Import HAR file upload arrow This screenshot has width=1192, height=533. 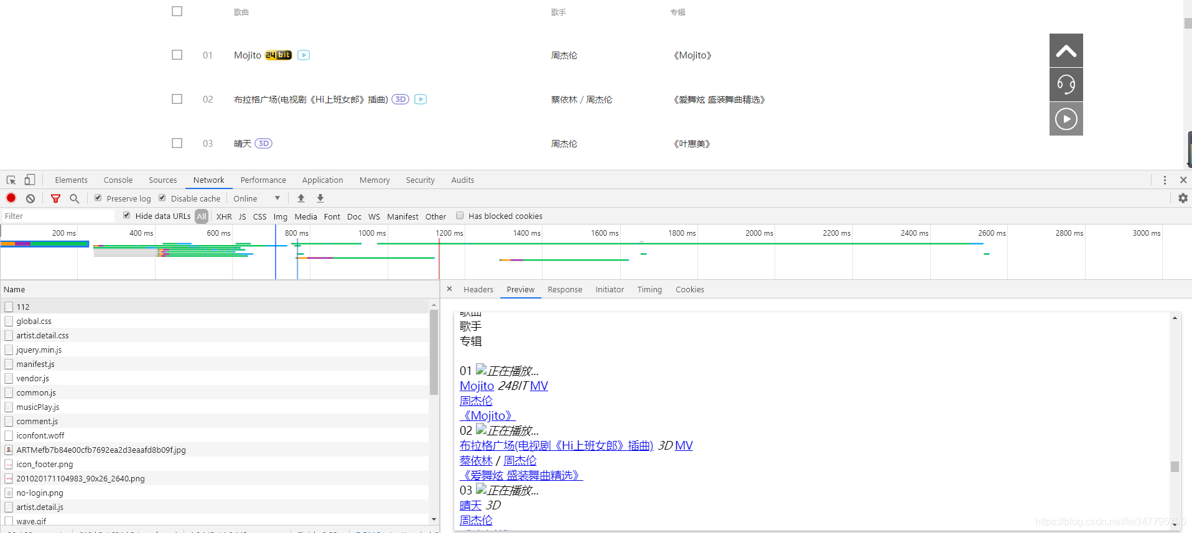point(301,198)
